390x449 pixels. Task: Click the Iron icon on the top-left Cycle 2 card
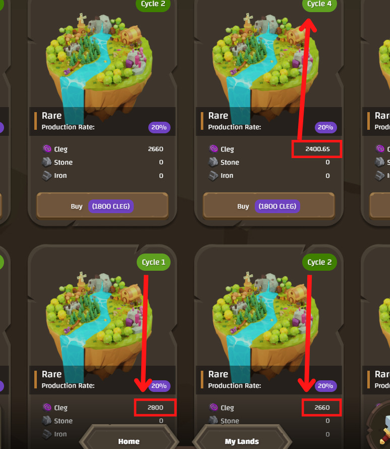tap(46, 176)
